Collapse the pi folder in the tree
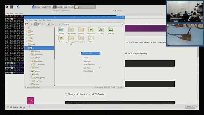Viewport: 204px width, 115px height. coord(28,48)
